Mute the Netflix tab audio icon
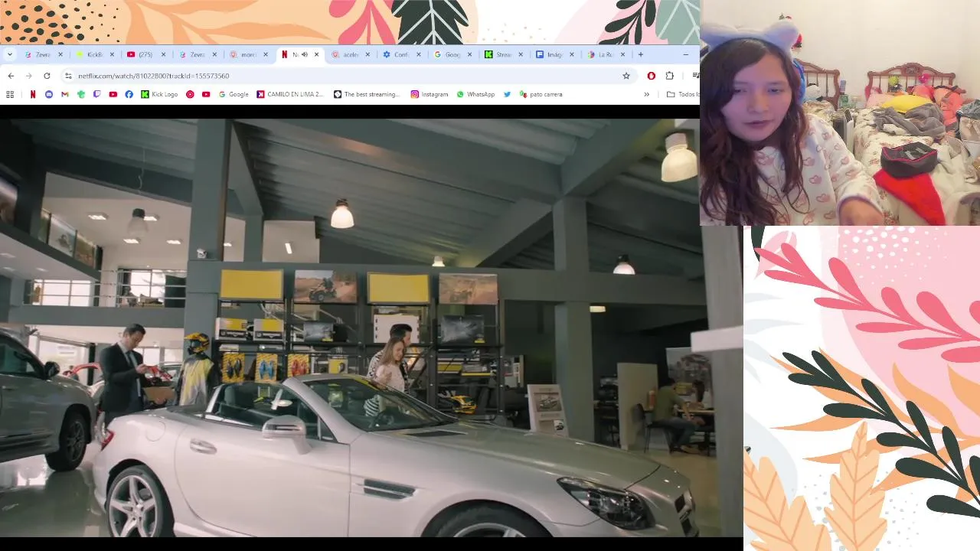The width and height of the screenshot is (980, 551). 305,54
